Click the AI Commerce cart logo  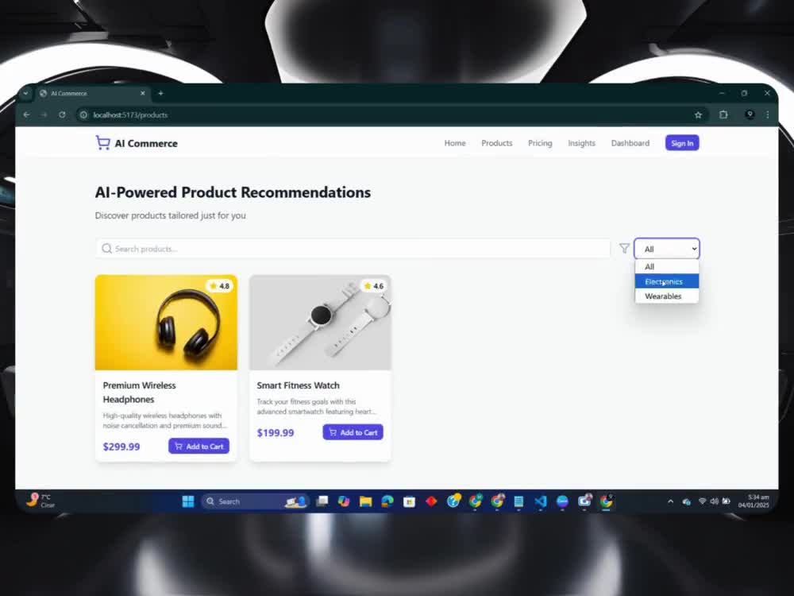(102, 143)
